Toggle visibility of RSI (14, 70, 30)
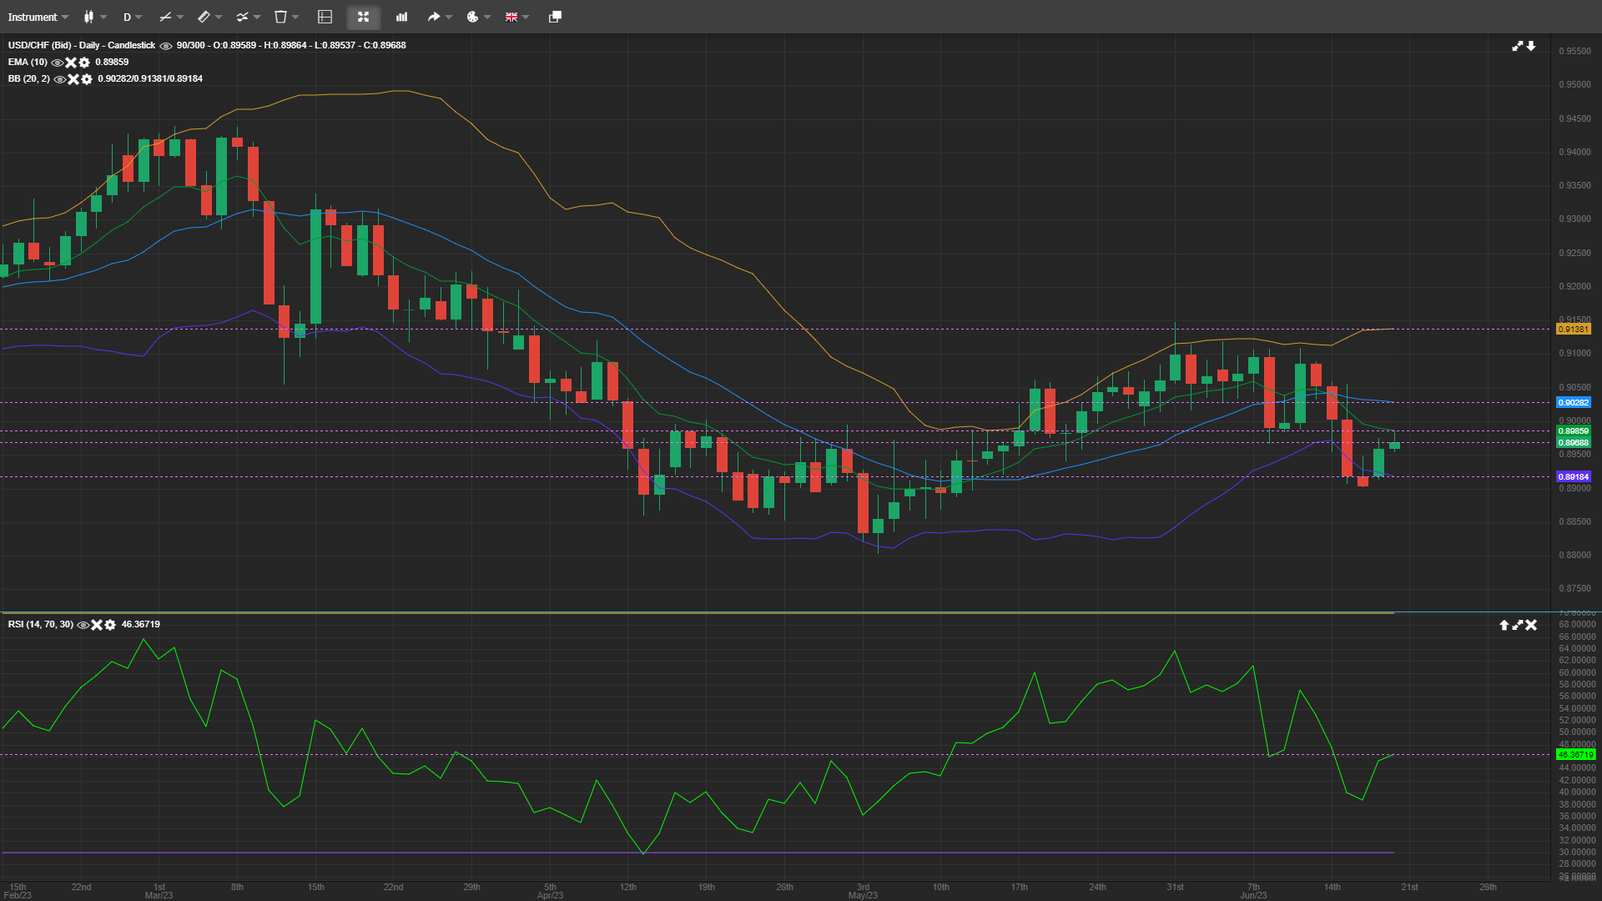Image resolution: width=1602 pixels, height=901 pixels. pyautogui.click(x=83, y=625)
